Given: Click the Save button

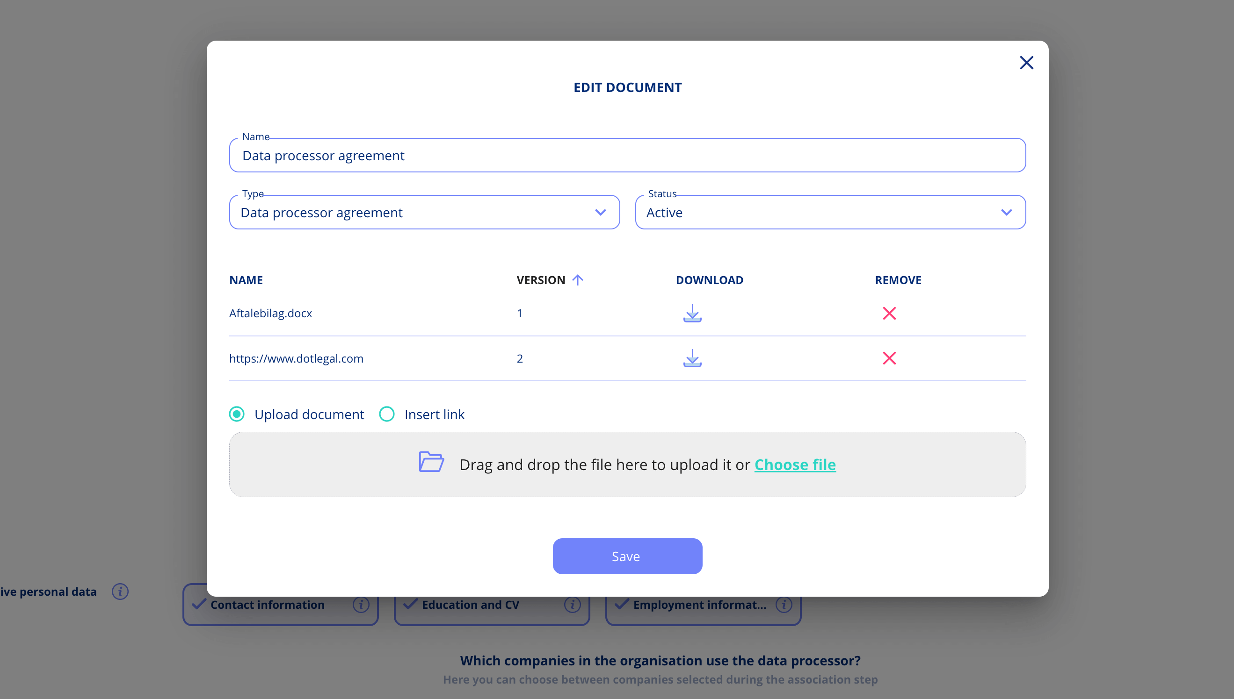Looking at the screenshot, I should pyautogui.click(x=627, y=556).
